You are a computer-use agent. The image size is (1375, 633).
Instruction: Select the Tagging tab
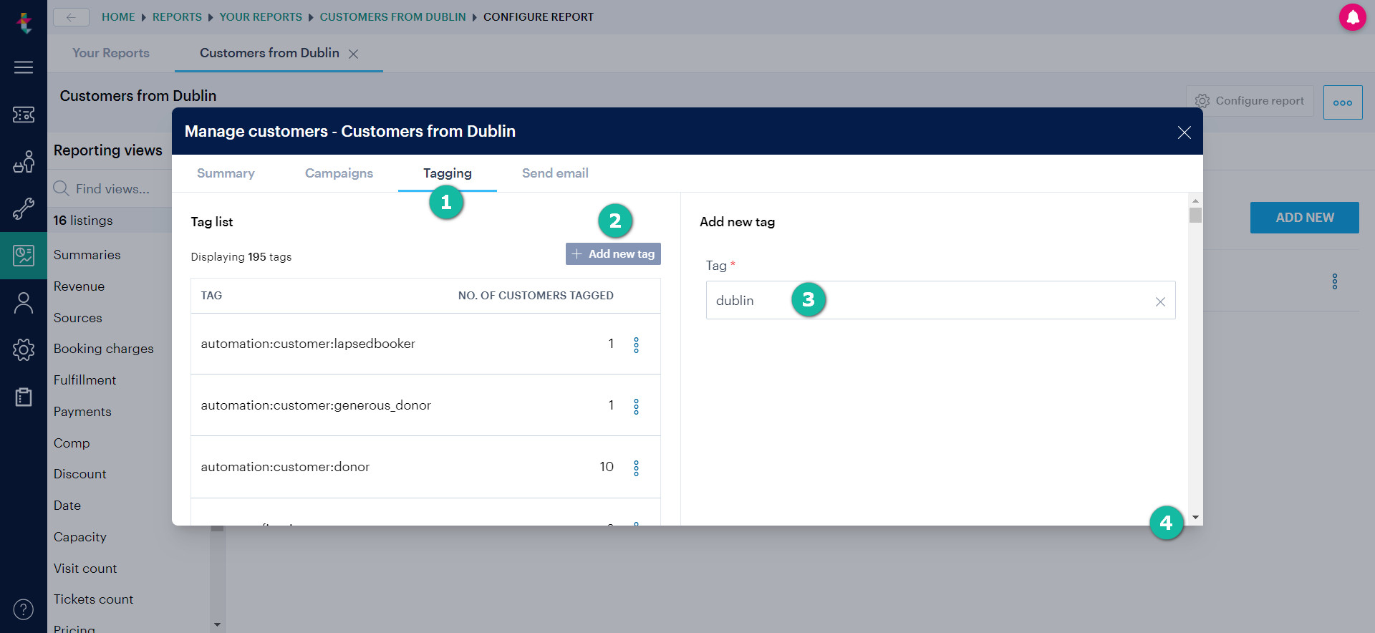[448, 173]
